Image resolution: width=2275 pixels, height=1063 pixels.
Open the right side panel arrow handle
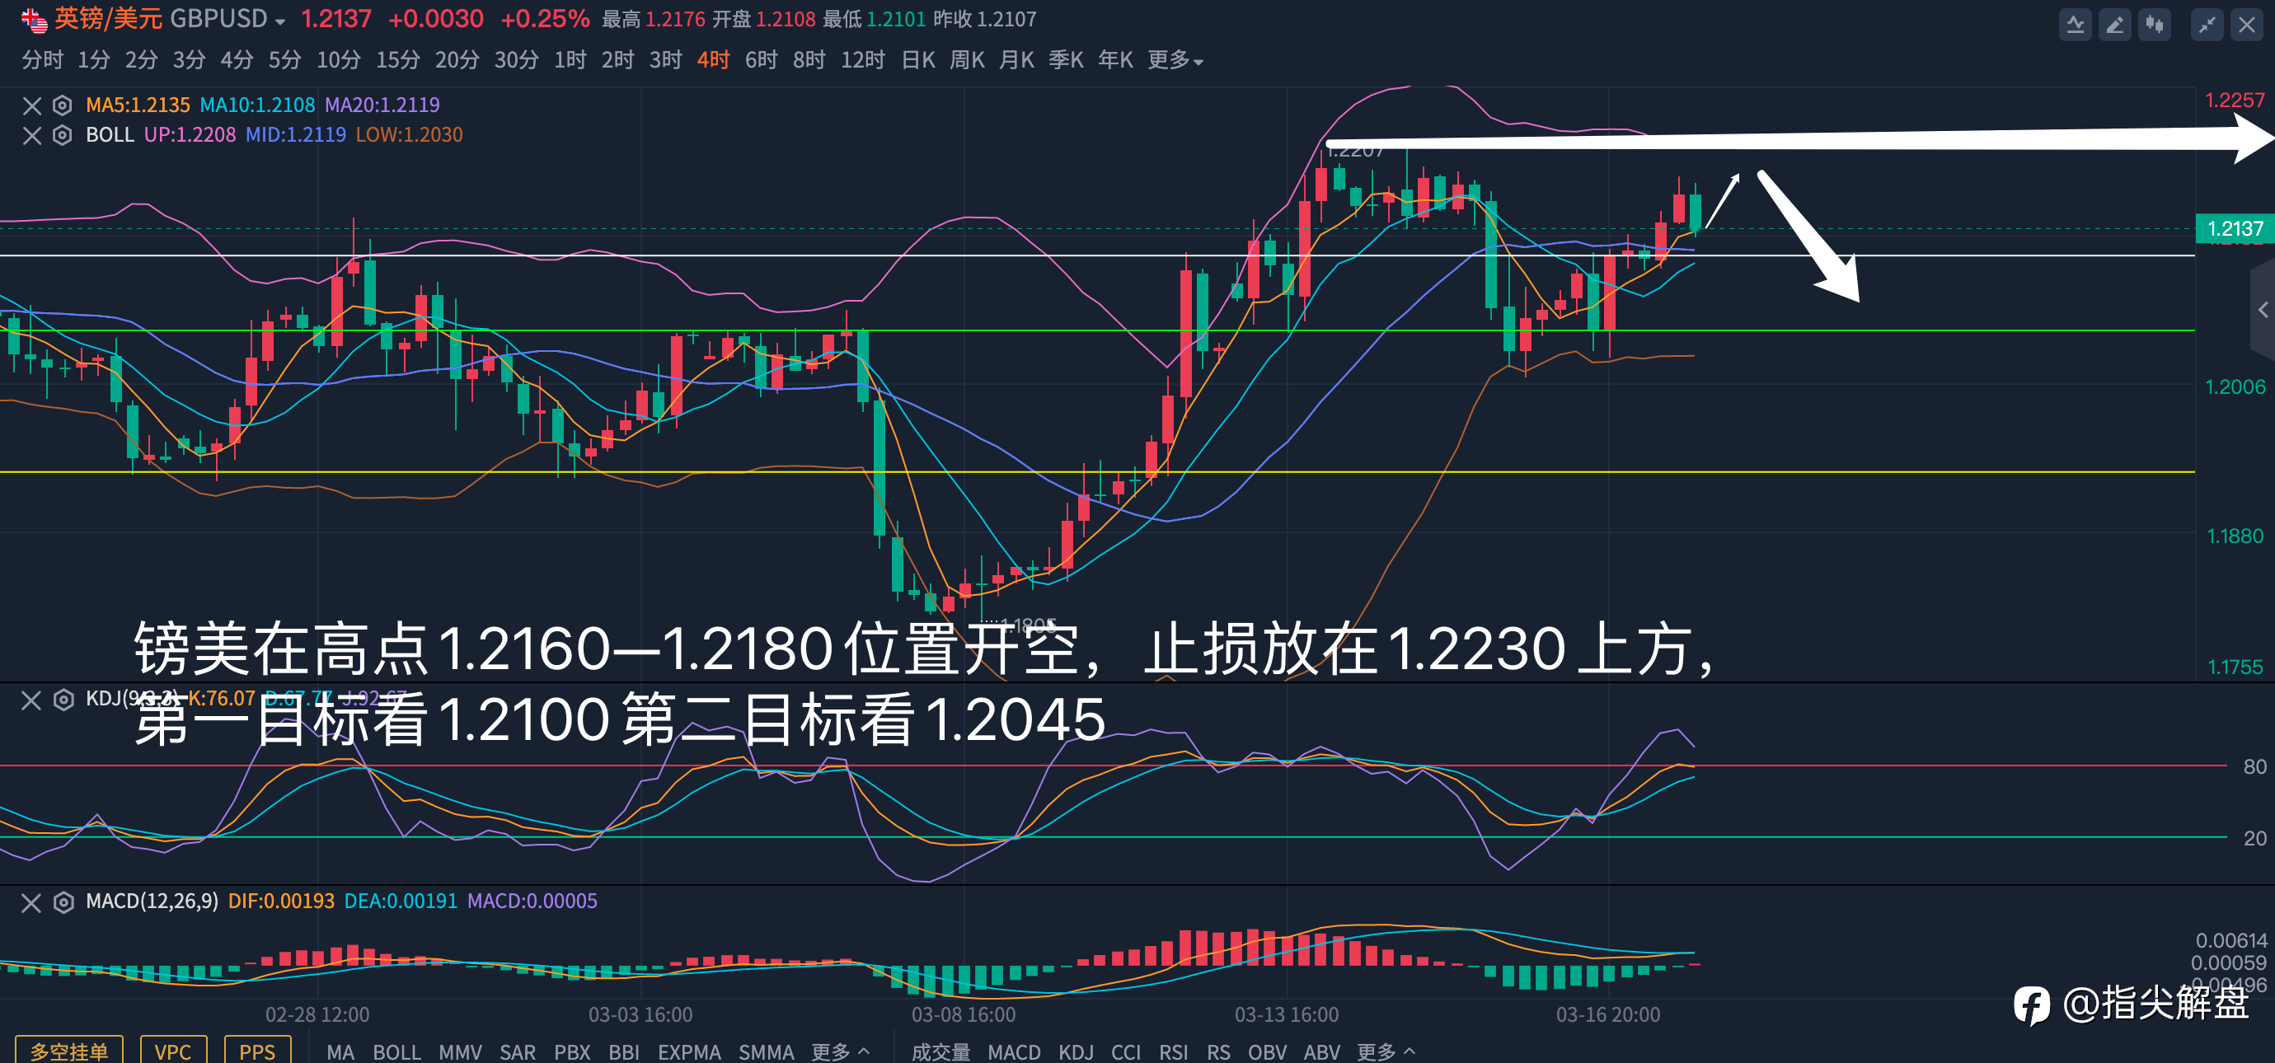point(2263,310)
